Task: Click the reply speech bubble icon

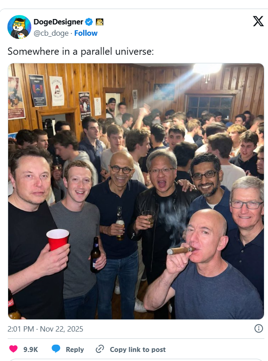Action: coord(56,349)
